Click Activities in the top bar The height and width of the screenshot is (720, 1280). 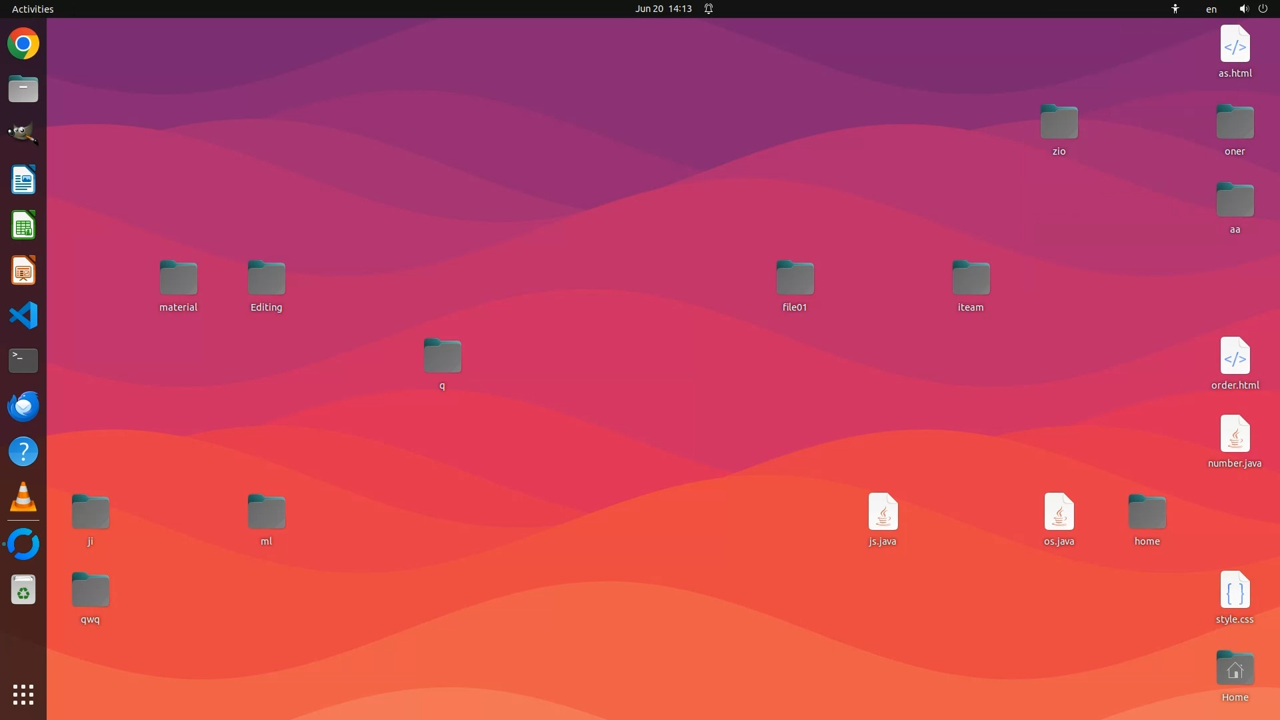[x=33, y=9]
